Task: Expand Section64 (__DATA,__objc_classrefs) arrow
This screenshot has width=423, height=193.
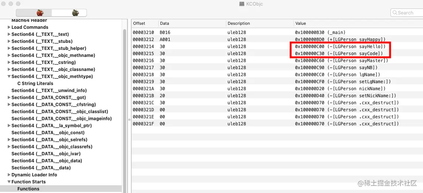Action: coord(9,146)
